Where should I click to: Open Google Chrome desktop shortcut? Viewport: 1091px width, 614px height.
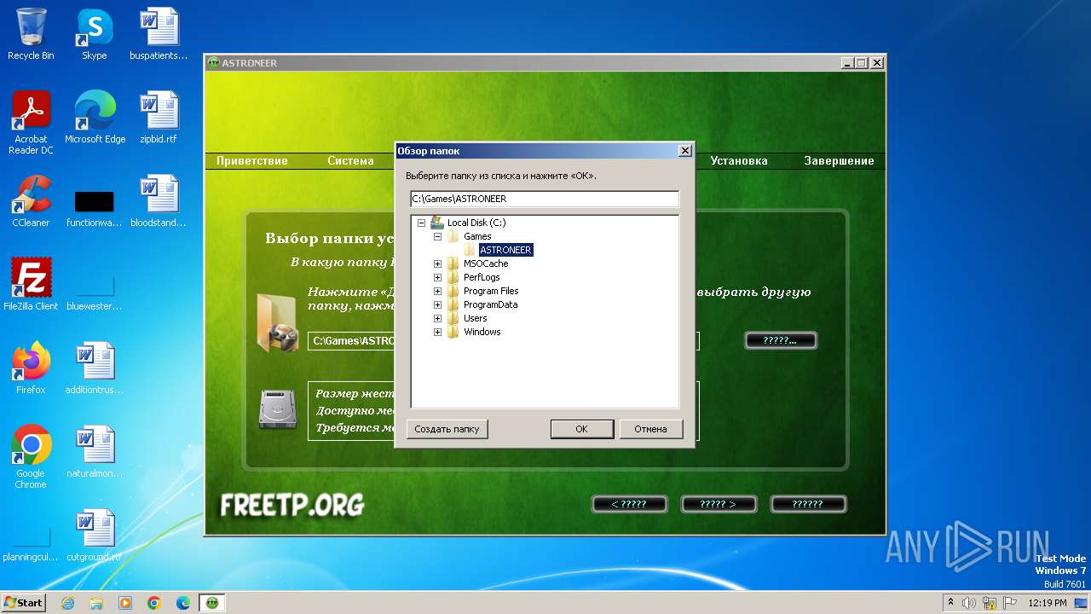pyautogui.click(x=31, y=457)
